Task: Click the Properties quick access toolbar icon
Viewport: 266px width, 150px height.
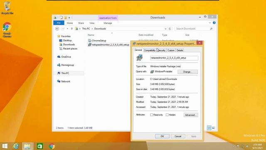Action: 61,17
